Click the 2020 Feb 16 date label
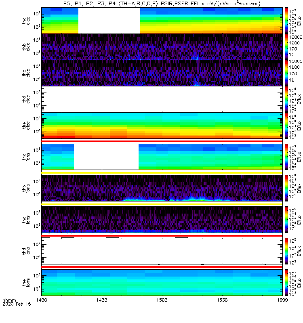The height and width of the screenshot is (323, 303). pos(14,305)
